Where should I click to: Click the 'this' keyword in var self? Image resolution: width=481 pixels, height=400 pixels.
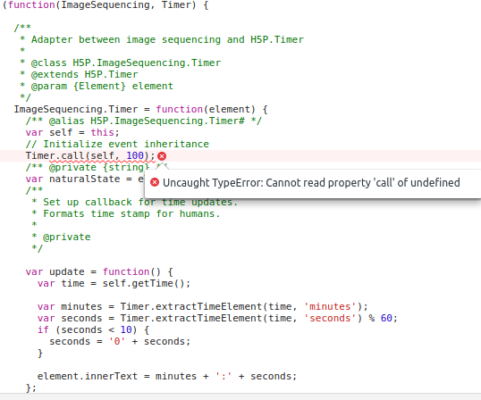pyautogui.click(x=102, y=132)
